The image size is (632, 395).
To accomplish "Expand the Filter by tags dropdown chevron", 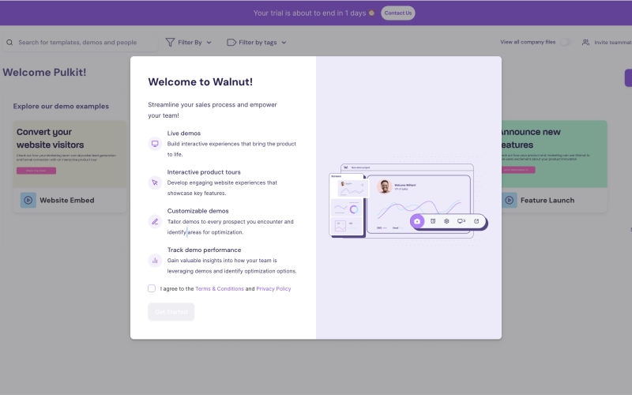I will 284,43.
